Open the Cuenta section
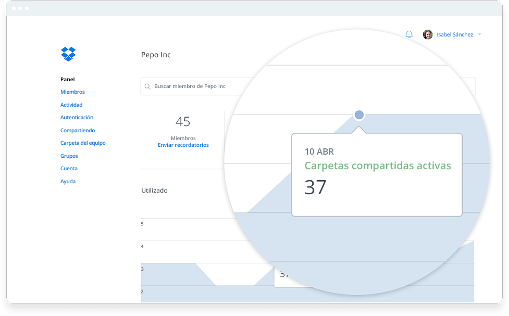This screenshot has height=316, width=509. point(69,168)
